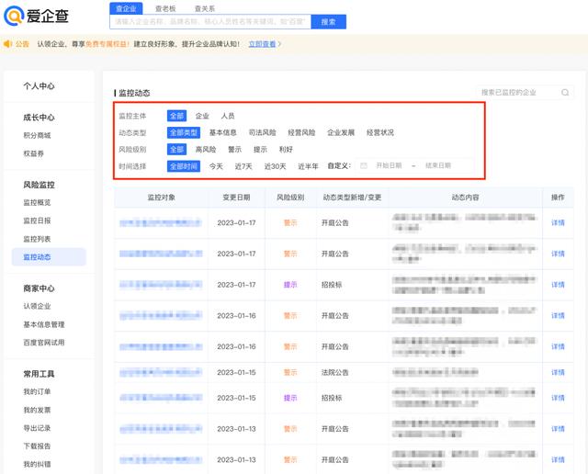Filter 风险级别 by 高风险
Viewport: 588px width, 474px height.
pyautogui.click(x=206, y=149)
